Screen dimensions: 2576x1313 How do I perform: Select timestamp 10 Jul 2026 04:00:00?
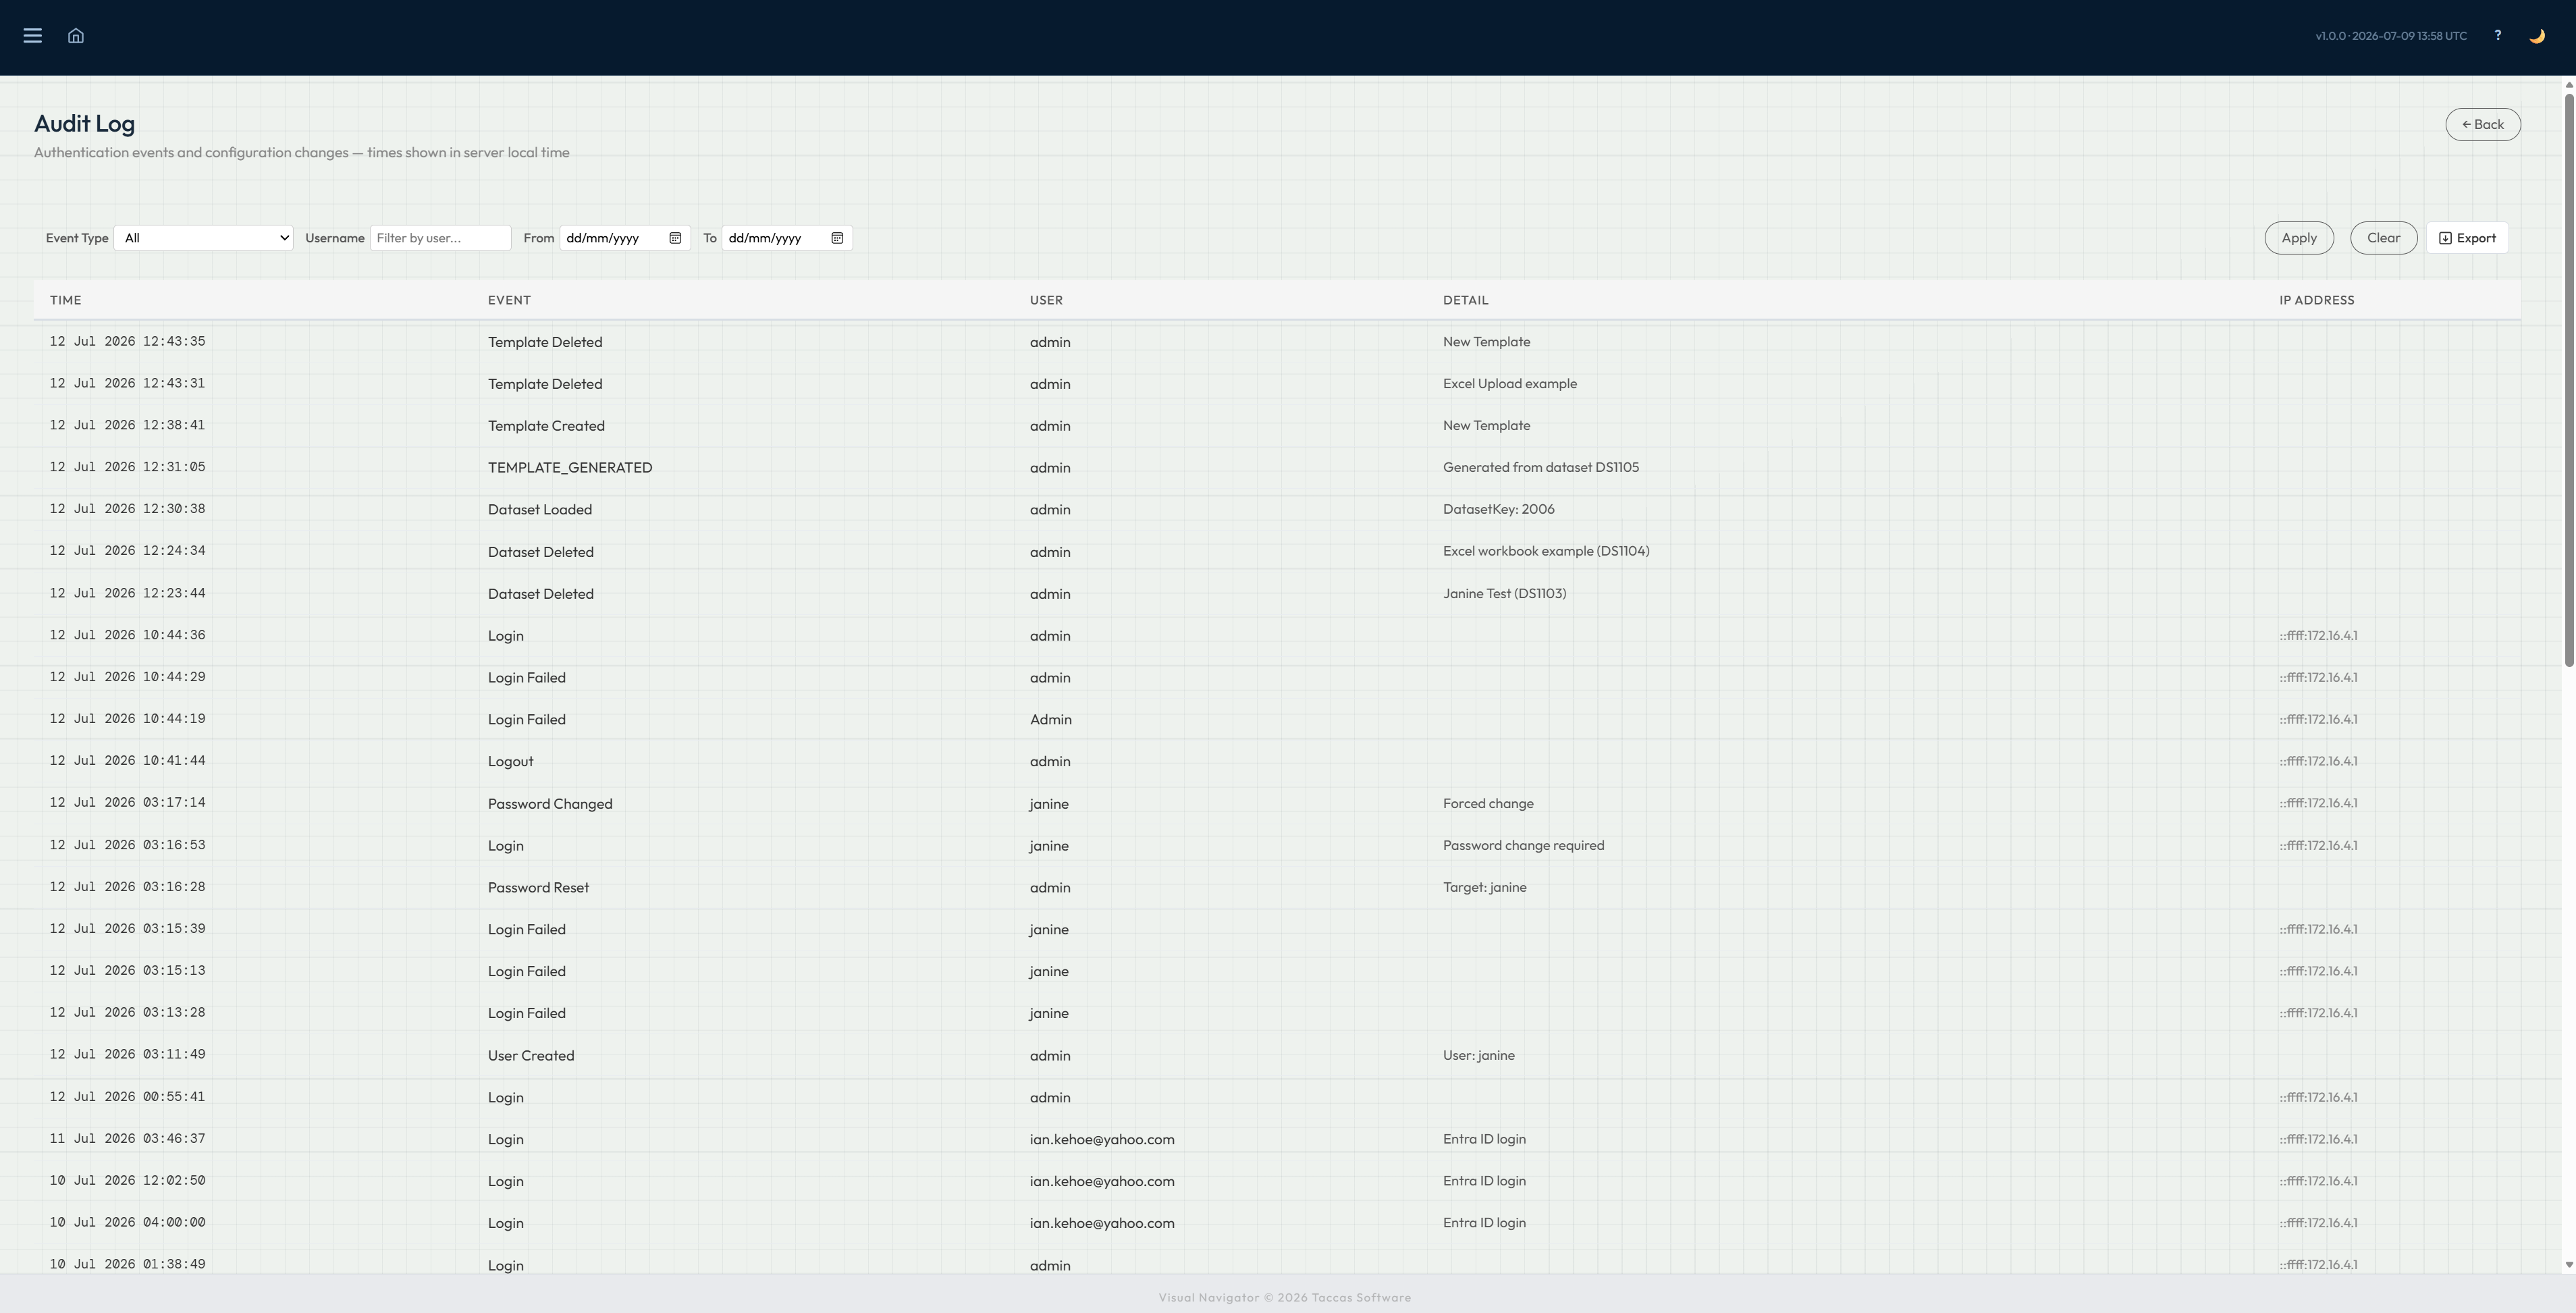pos(127,1223)
